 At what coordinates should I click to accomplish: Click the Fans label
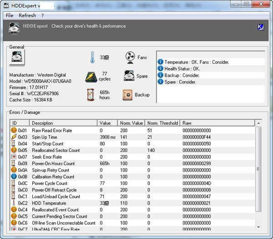click(x=142, y=58)
